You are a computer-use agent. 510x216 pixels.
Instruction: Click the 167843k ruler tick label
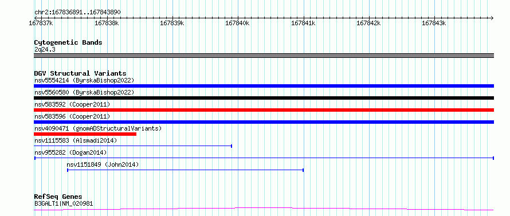434,23
